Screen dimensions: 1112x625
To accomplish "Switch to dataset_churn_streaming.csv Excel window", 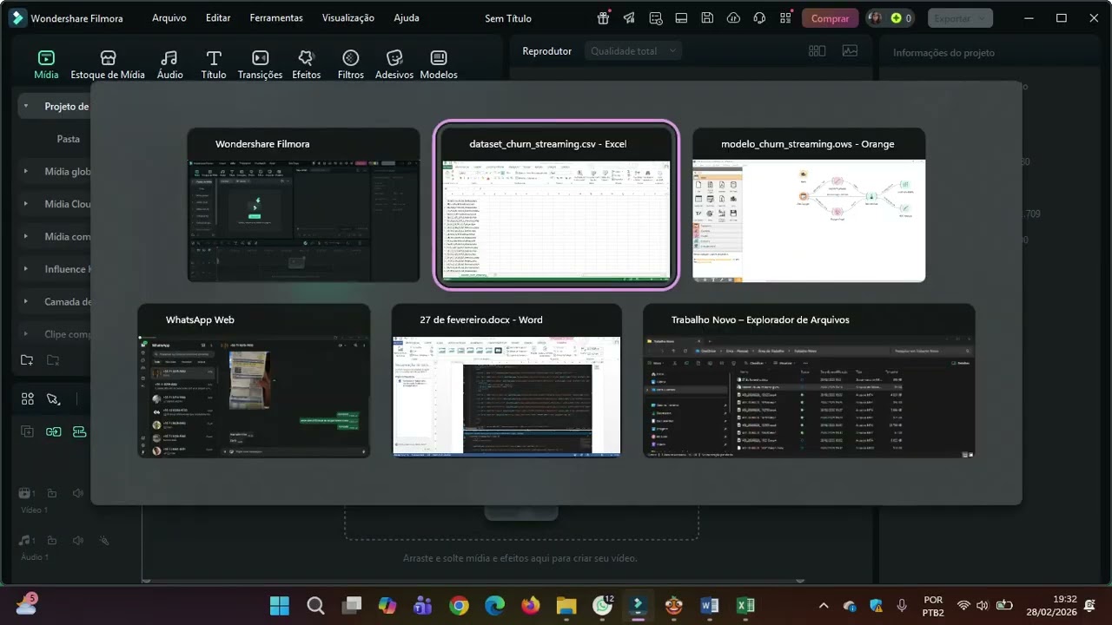I will pyautogui.click(x=556, y=205).
